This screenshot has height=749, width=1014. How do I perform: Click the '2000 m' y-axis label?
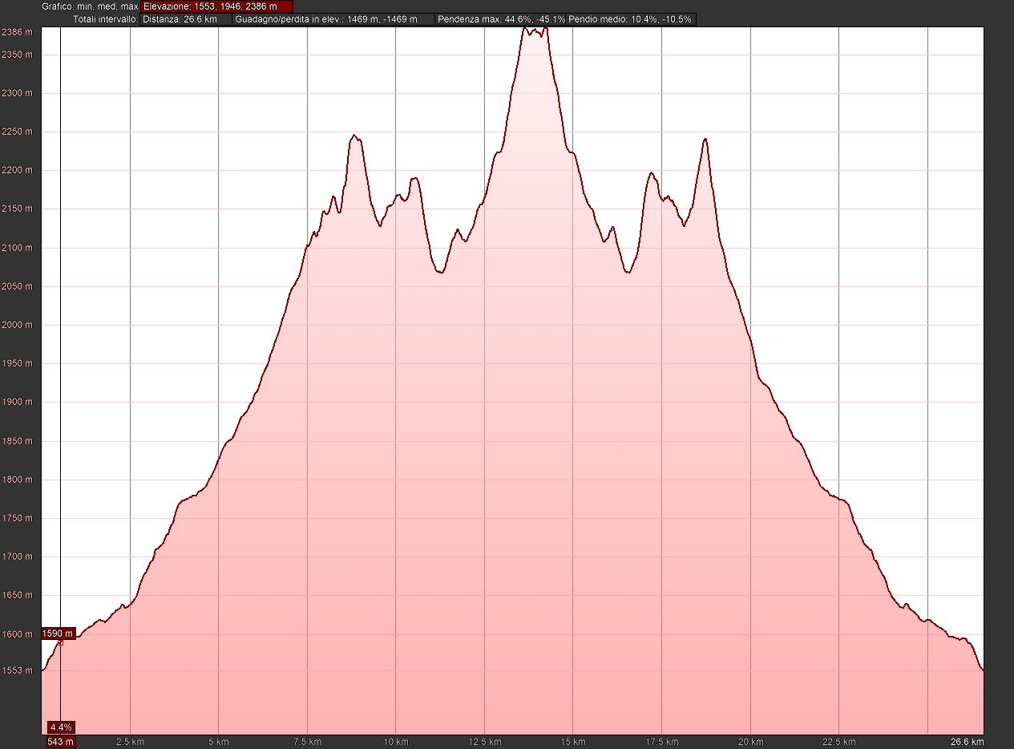[x=17, y=325]
